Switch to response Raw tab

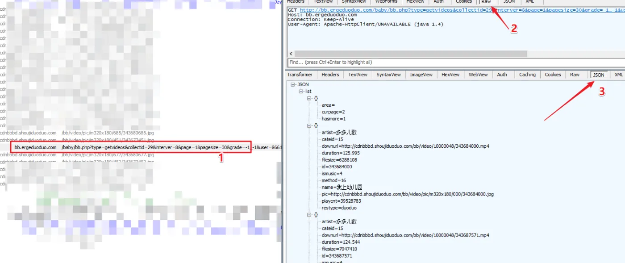[x=575, y=75]
